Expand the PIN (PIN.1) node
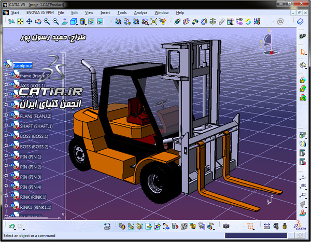The image size is (311, 242). tap(6, 155)
